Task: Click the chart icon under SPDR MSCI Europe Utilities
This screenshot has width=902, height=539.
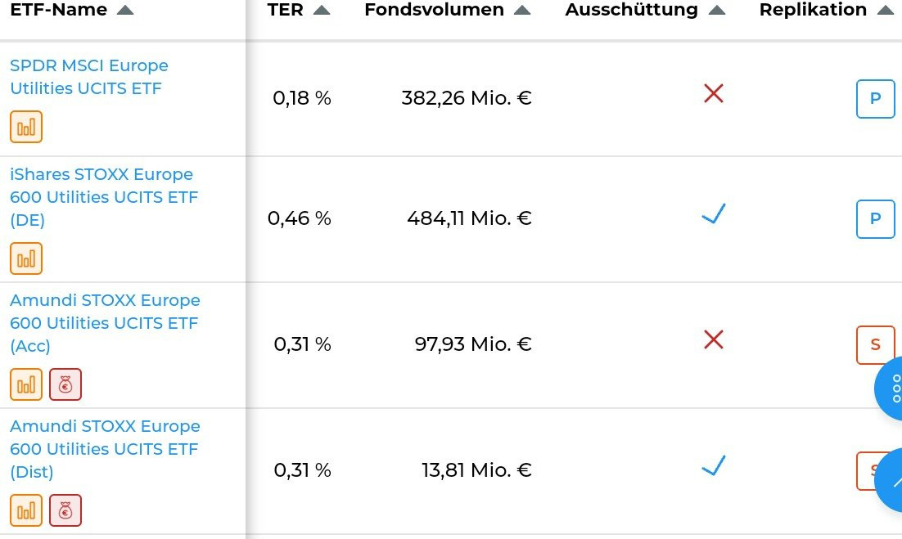Action: click(26, 127)
